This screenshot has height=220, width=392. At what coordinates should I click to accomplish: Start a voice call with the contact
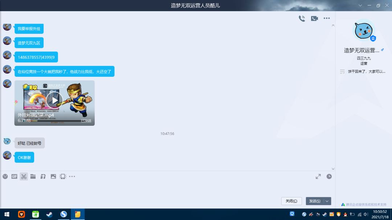(302, 18)
